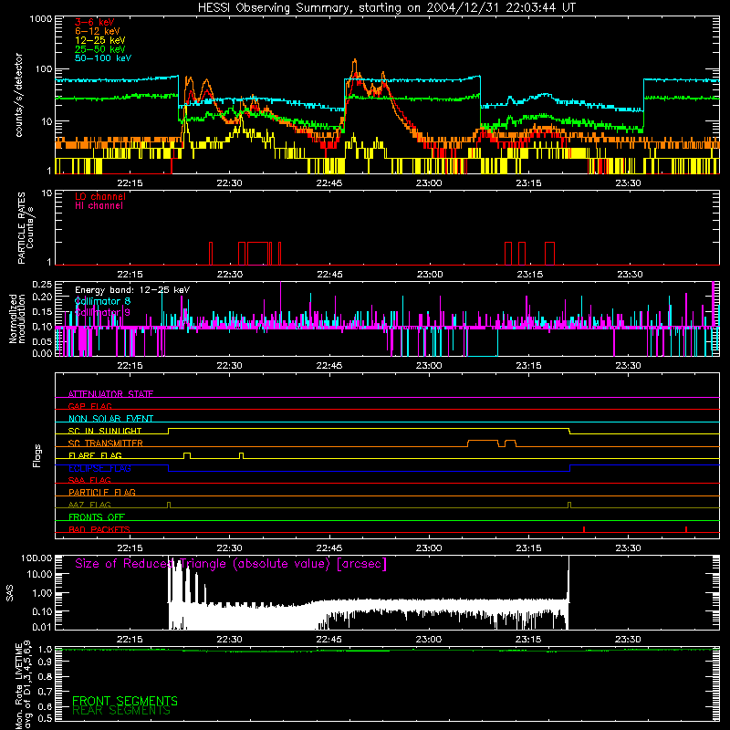Select the 25-50 keV legend entry
This screenshot has height=730, width=730.
[x=99, y=49]
